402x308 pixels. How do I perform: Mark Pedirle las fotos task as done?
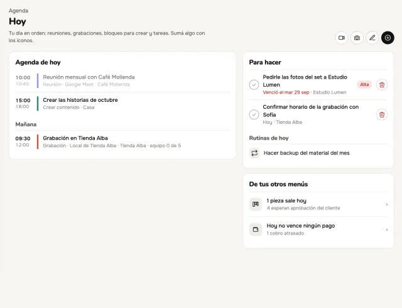254,85
